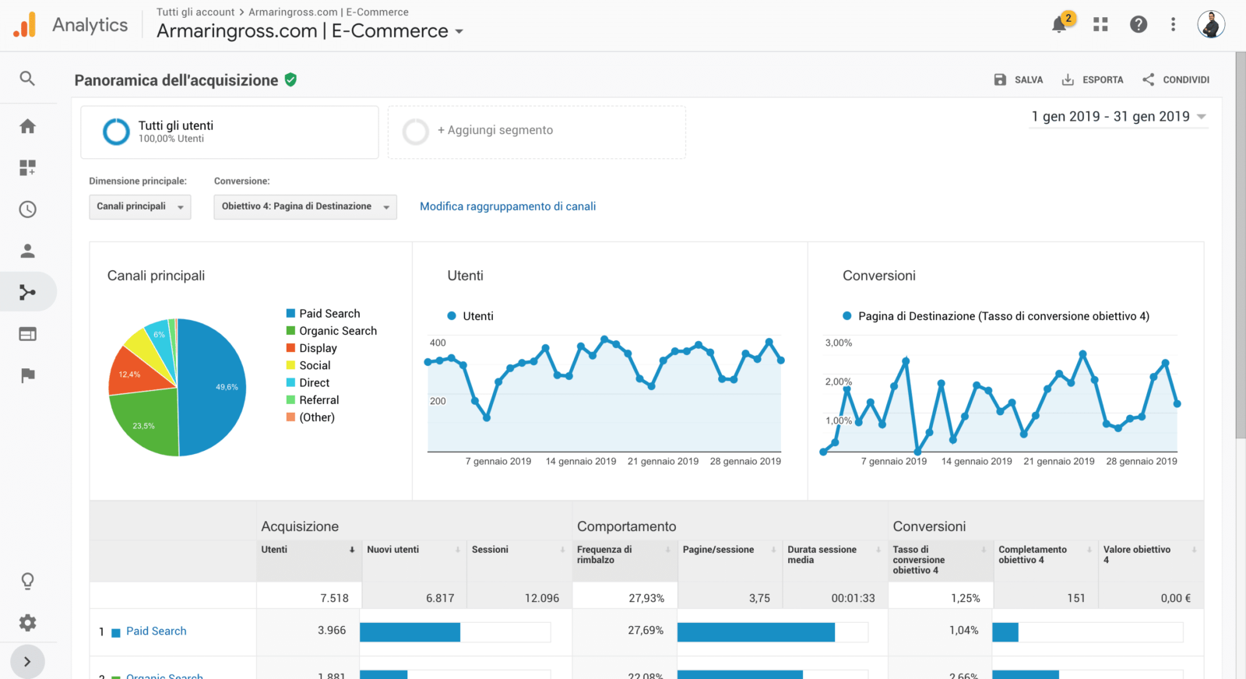Click the total sessions value 12.096

[542, 598]
